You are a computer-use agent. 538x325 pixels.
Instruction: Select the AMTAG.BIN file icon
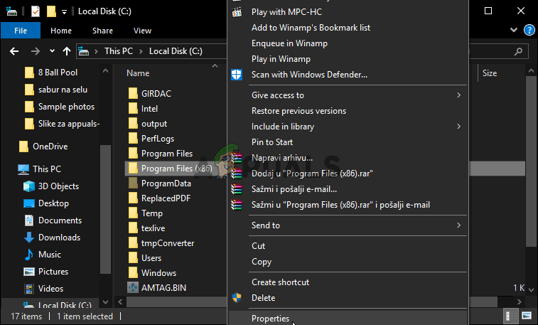(x=133, y=287)
